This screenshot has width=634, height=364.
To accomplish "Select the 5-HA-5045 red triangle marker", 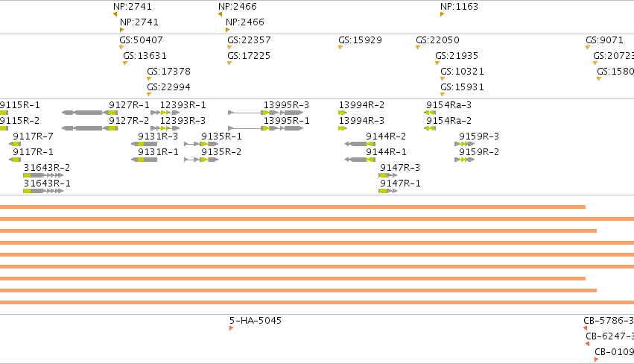I will pyautogui.click(x=231, y=328).
